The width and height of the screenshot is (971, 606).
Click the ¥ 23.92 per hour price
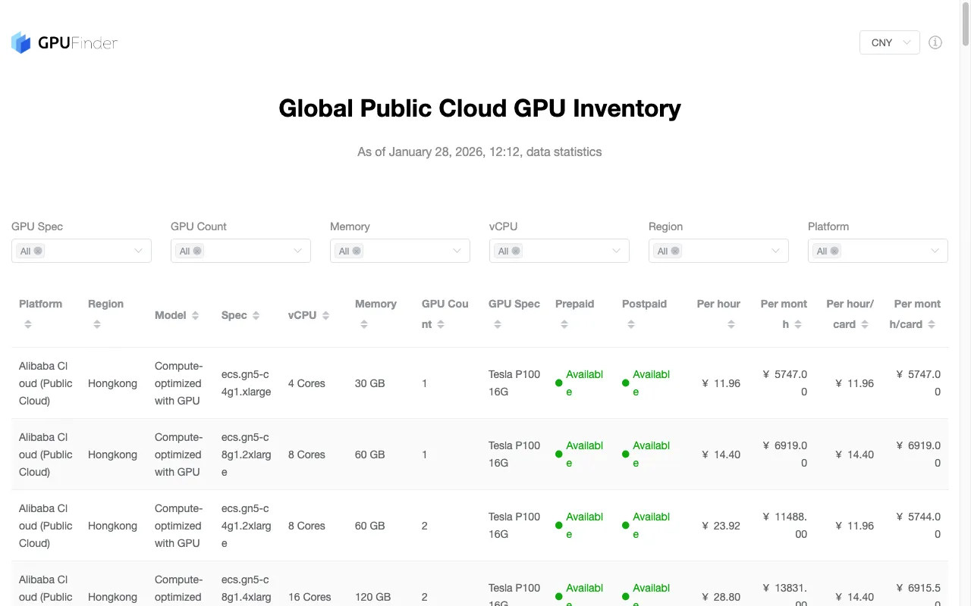click(721, 526)
